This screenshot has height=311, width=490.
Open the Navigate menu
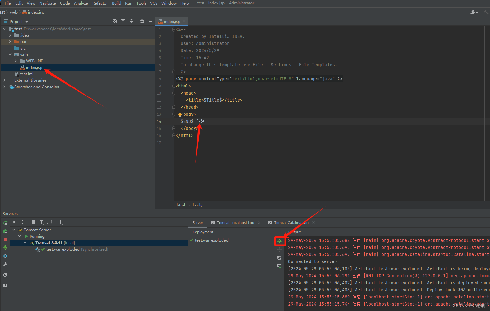pos(48,3)
